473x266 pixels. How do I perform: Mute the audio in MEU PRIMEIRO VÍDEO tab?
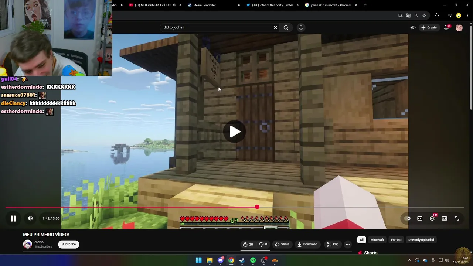pyautogui.click(x=174, y=5)
